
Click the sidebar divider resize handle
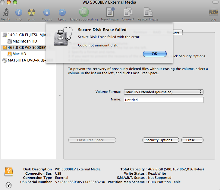[60, 95]
